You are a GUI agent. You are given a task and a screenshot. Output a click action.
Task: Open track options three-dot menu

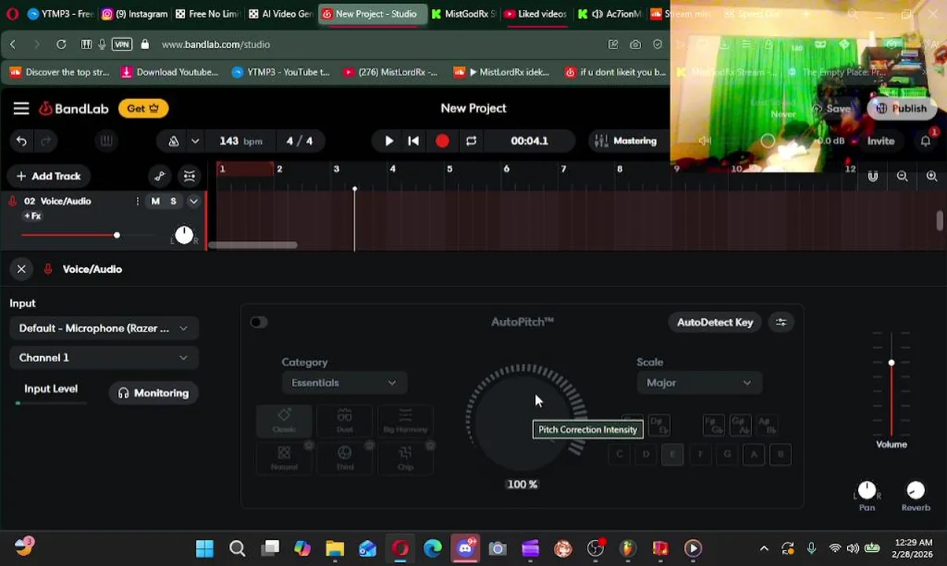137,201
